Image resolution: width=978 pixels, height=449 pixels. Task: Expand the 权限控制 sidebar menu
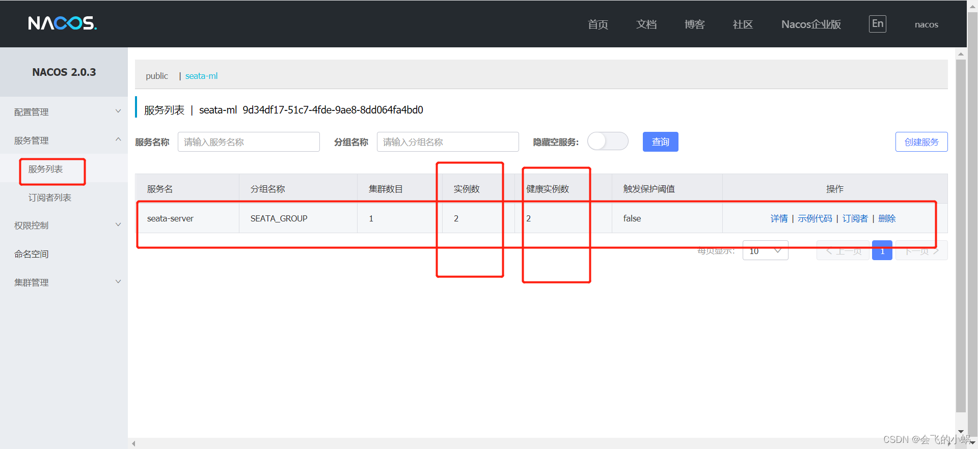tap(64, 225)
